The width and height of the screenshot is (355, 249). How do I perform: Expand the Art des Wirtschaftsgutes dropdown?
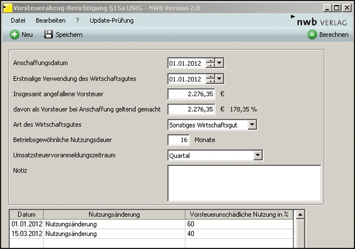(252, 124)
